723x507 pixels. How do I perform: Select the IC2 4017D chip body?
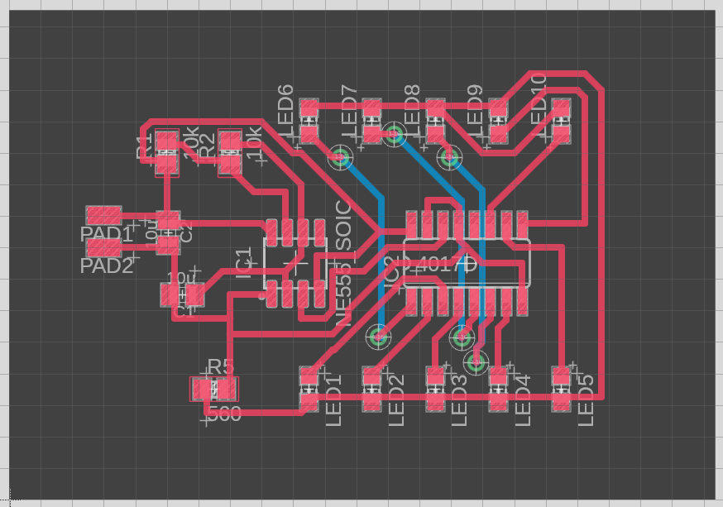pos(467,263)
